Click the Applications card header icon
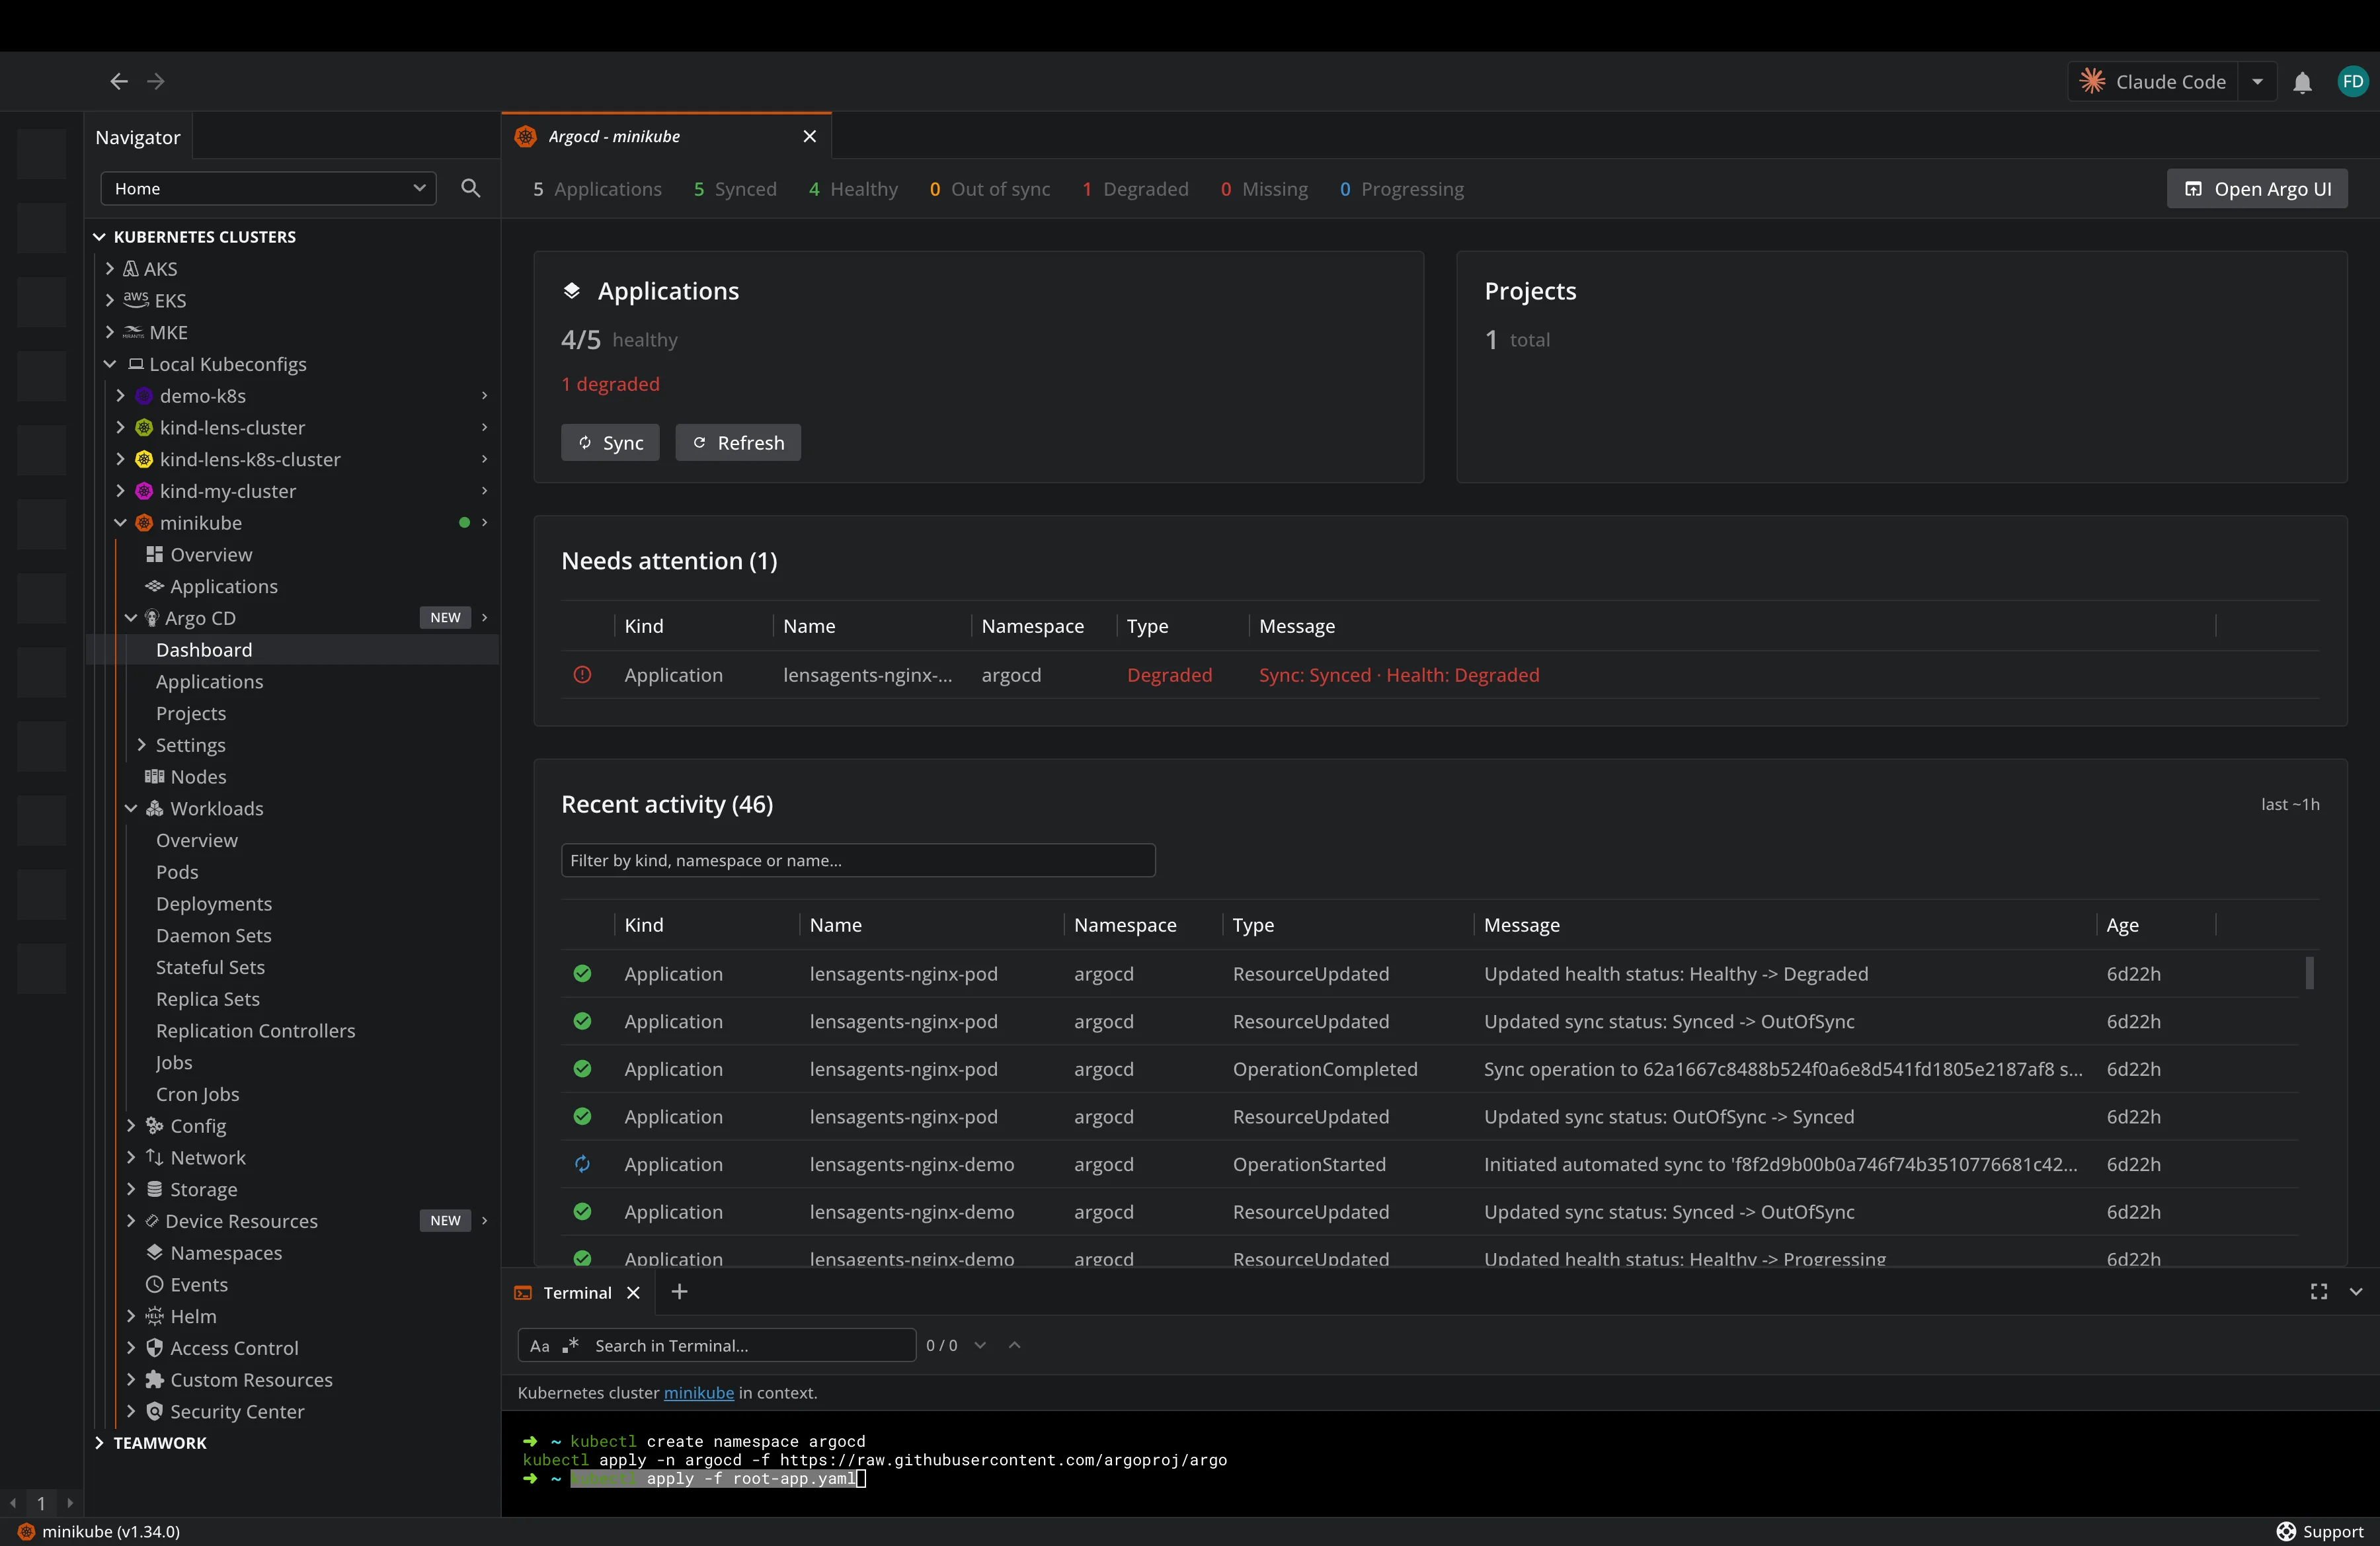 572,290
